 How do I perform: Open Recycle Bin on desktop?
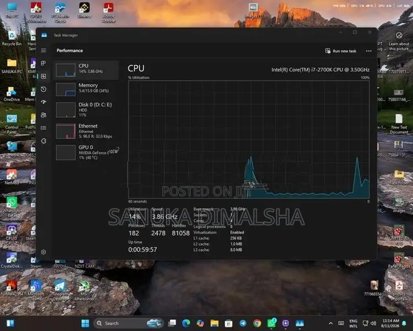coord(12,38)
